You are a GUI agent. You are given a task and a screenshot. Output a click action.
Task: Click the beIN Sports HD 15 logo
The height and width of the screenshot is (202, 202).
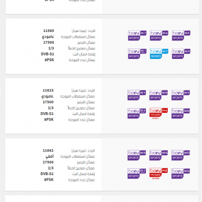tap(136, 155)
